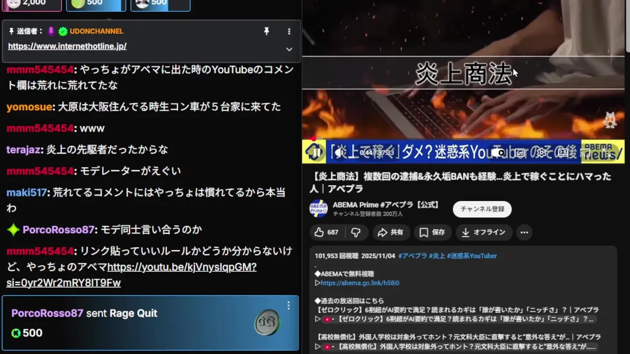630x354 pixels.
Task: Open the terajaz username in chat
Action: (23, 150)
